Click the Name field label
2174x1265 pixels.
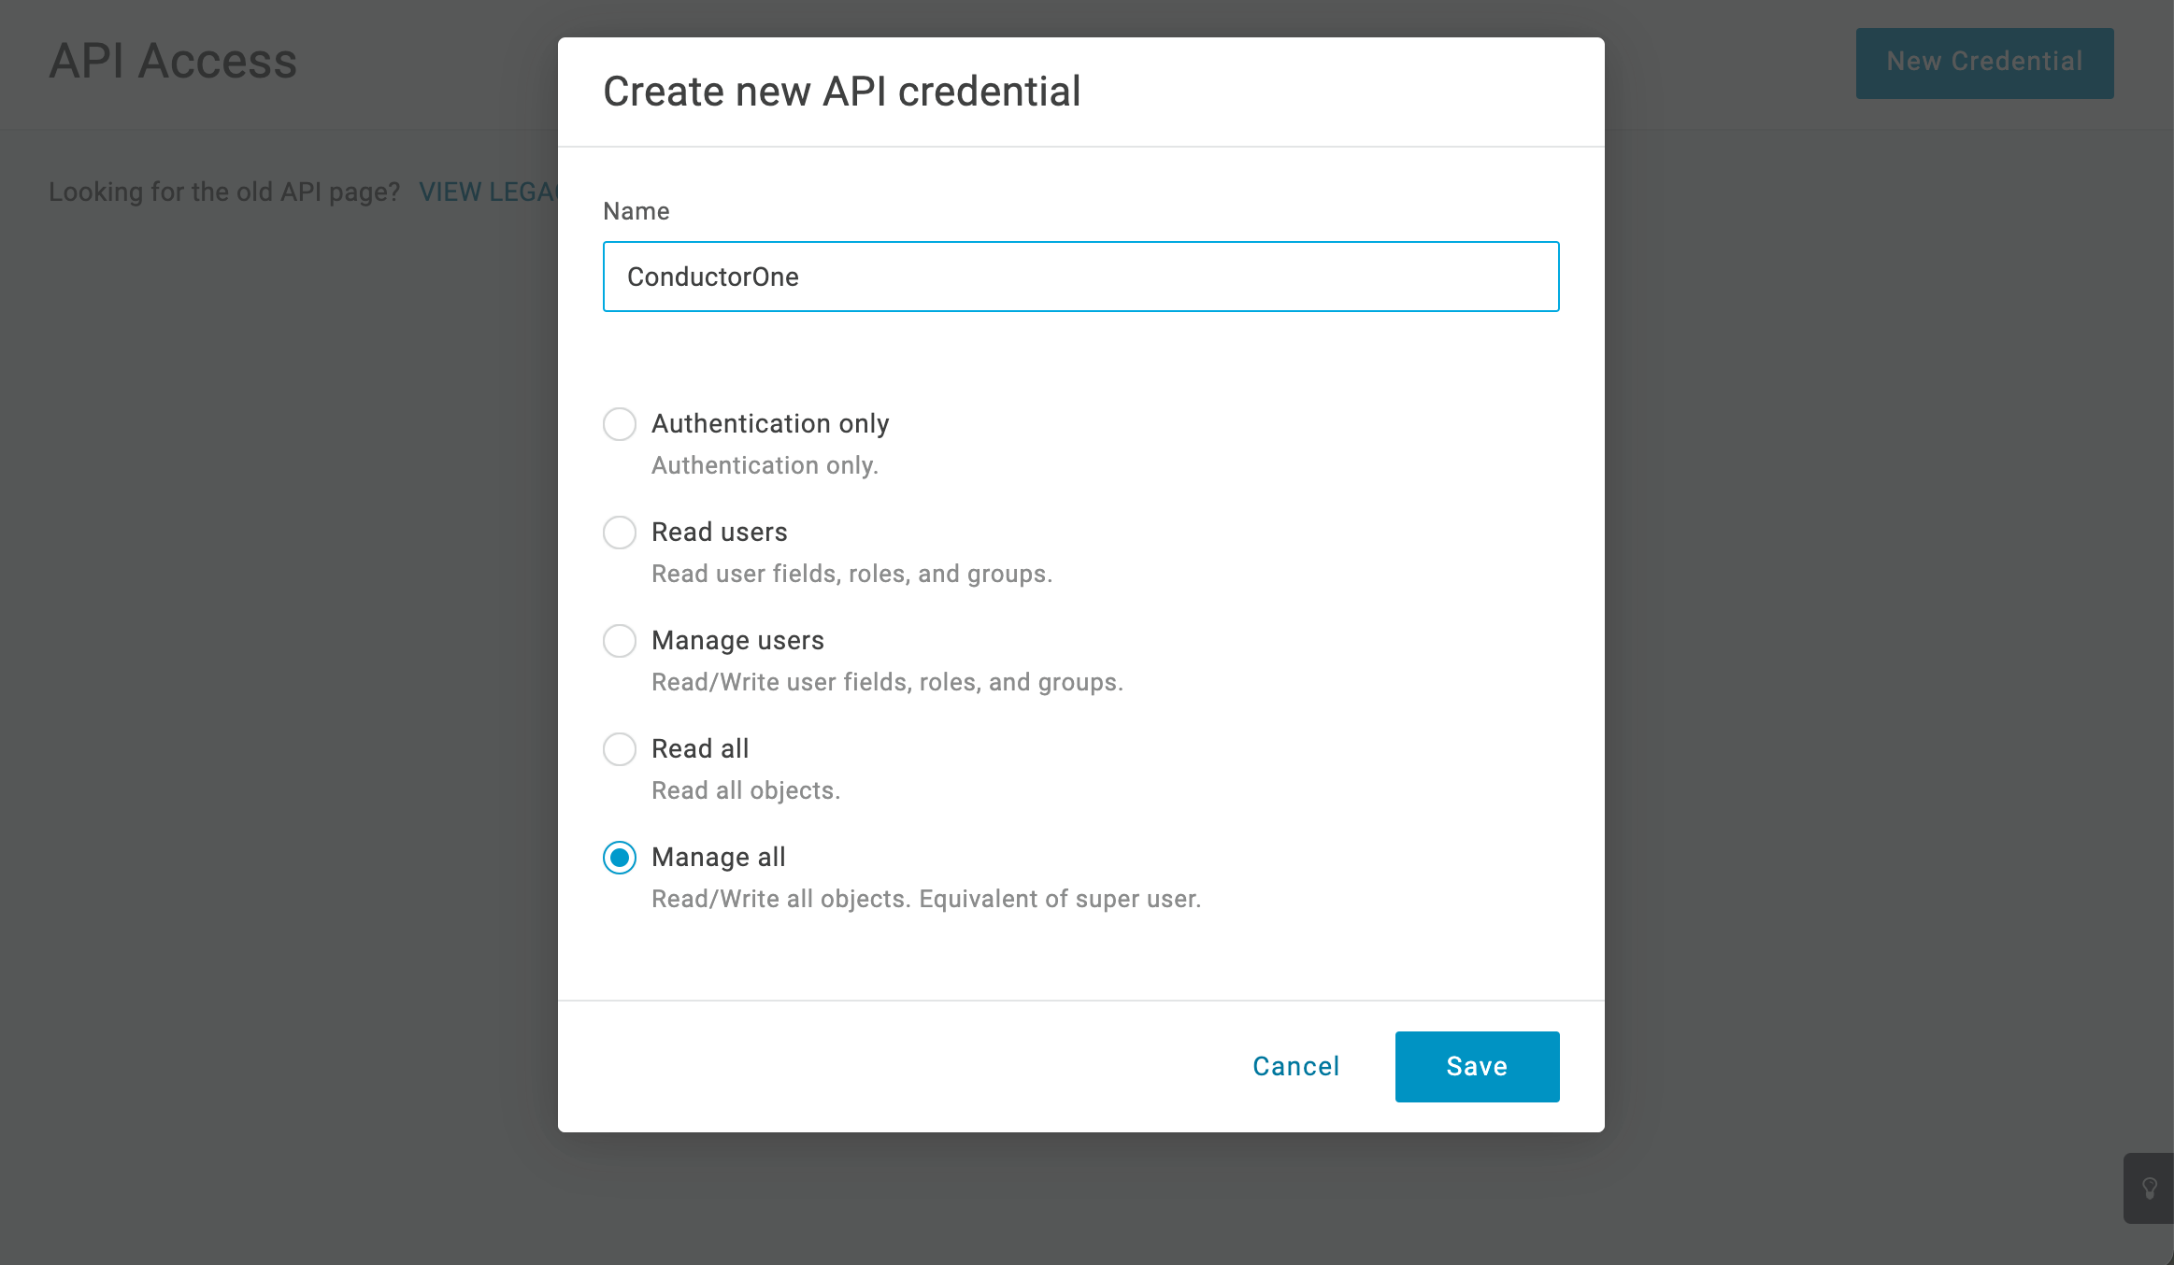click(636, 211)
